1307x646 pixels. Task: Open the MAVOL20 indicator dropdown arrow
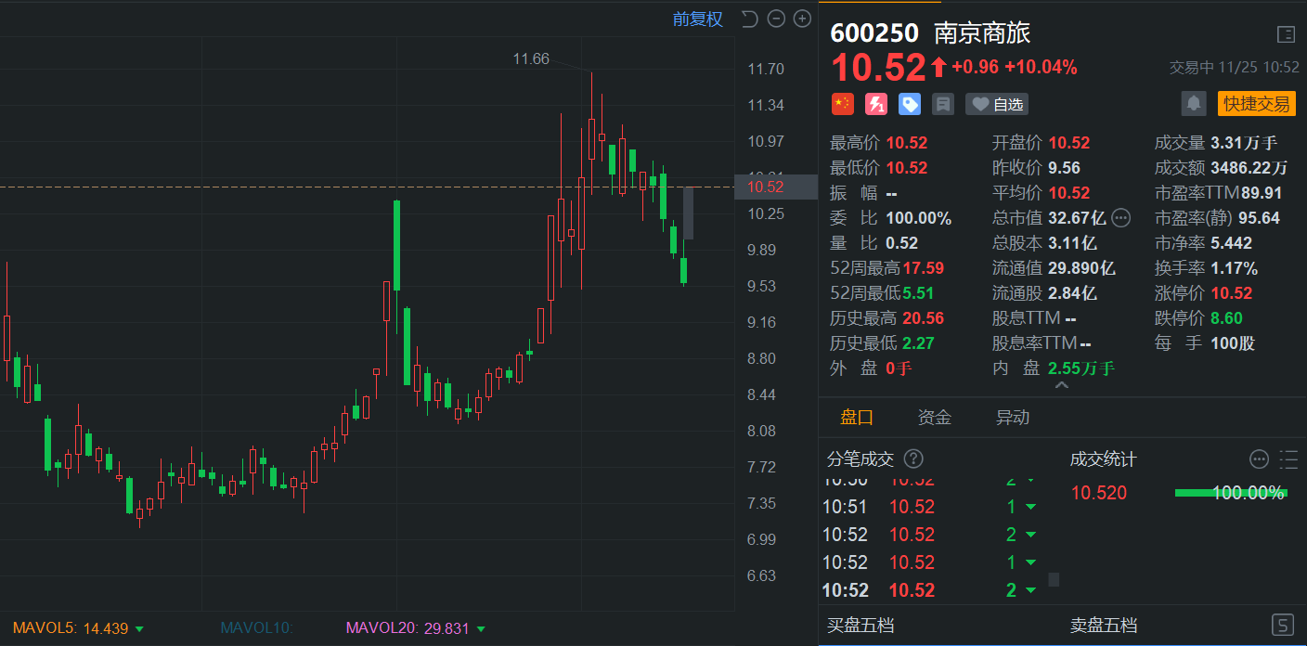(481, 629)
